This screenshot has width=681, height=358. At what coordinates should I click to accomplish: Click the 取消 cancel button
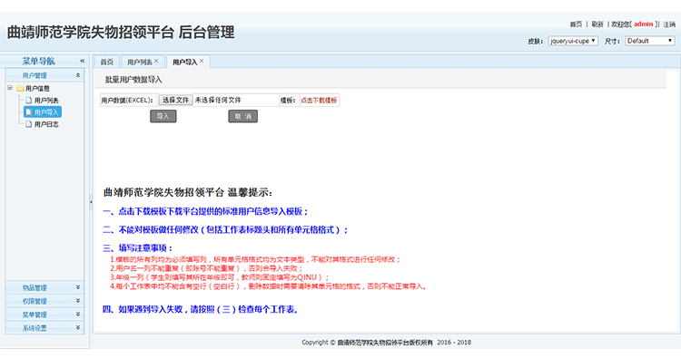coord(242,116)
